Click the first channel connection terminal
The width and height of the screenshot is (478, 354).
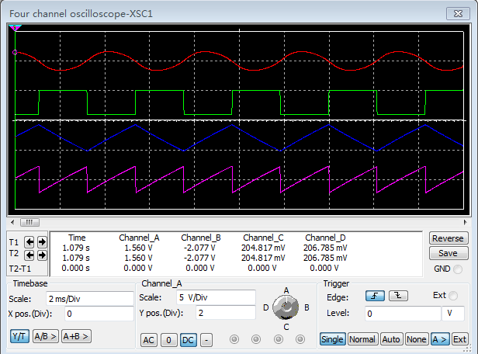point(234,339)
